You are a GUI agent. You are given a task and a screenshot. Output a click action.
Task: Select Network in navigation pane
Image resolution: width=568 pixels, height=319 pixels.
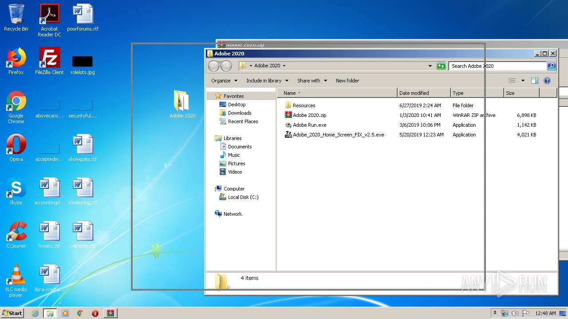coord(229,214)
